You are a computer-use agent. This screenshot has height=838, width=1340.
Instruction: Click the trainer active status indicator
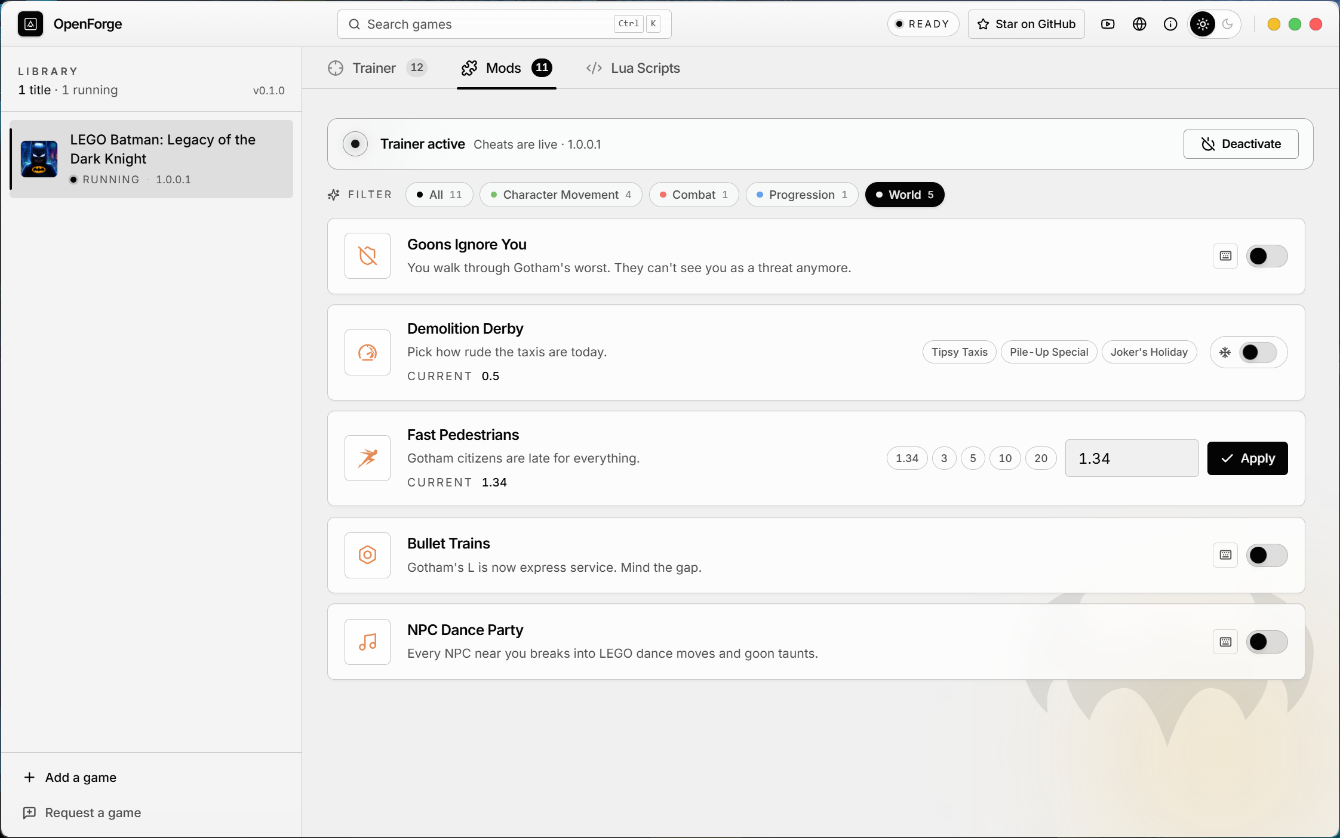(x=355, y=144)
